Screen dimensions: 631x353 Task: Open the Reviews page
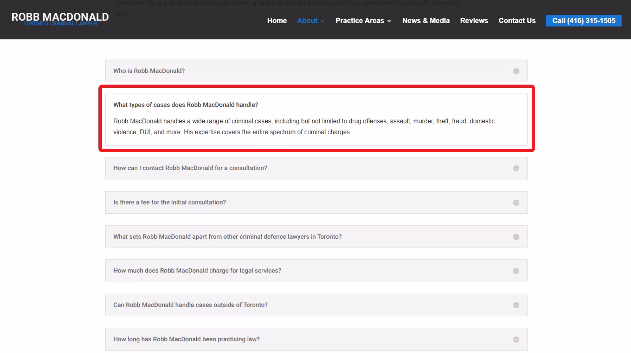pos(474,21)
